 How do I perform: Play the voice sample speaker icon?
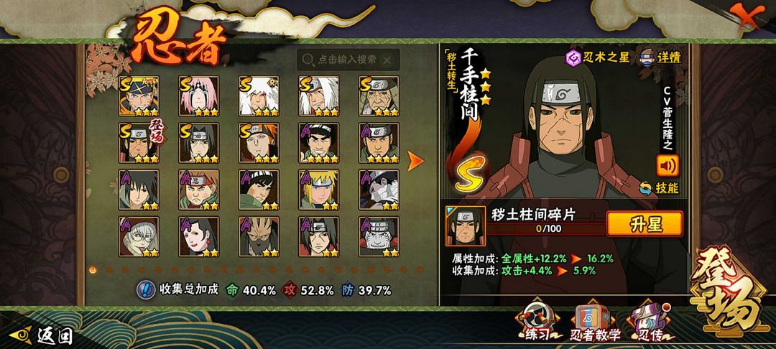(668, 166)
